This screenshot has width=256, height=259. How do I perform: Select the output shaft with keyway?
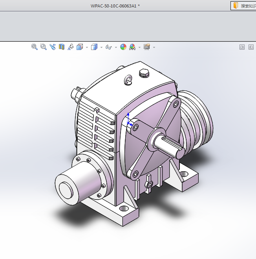click(x=169, y=147)
